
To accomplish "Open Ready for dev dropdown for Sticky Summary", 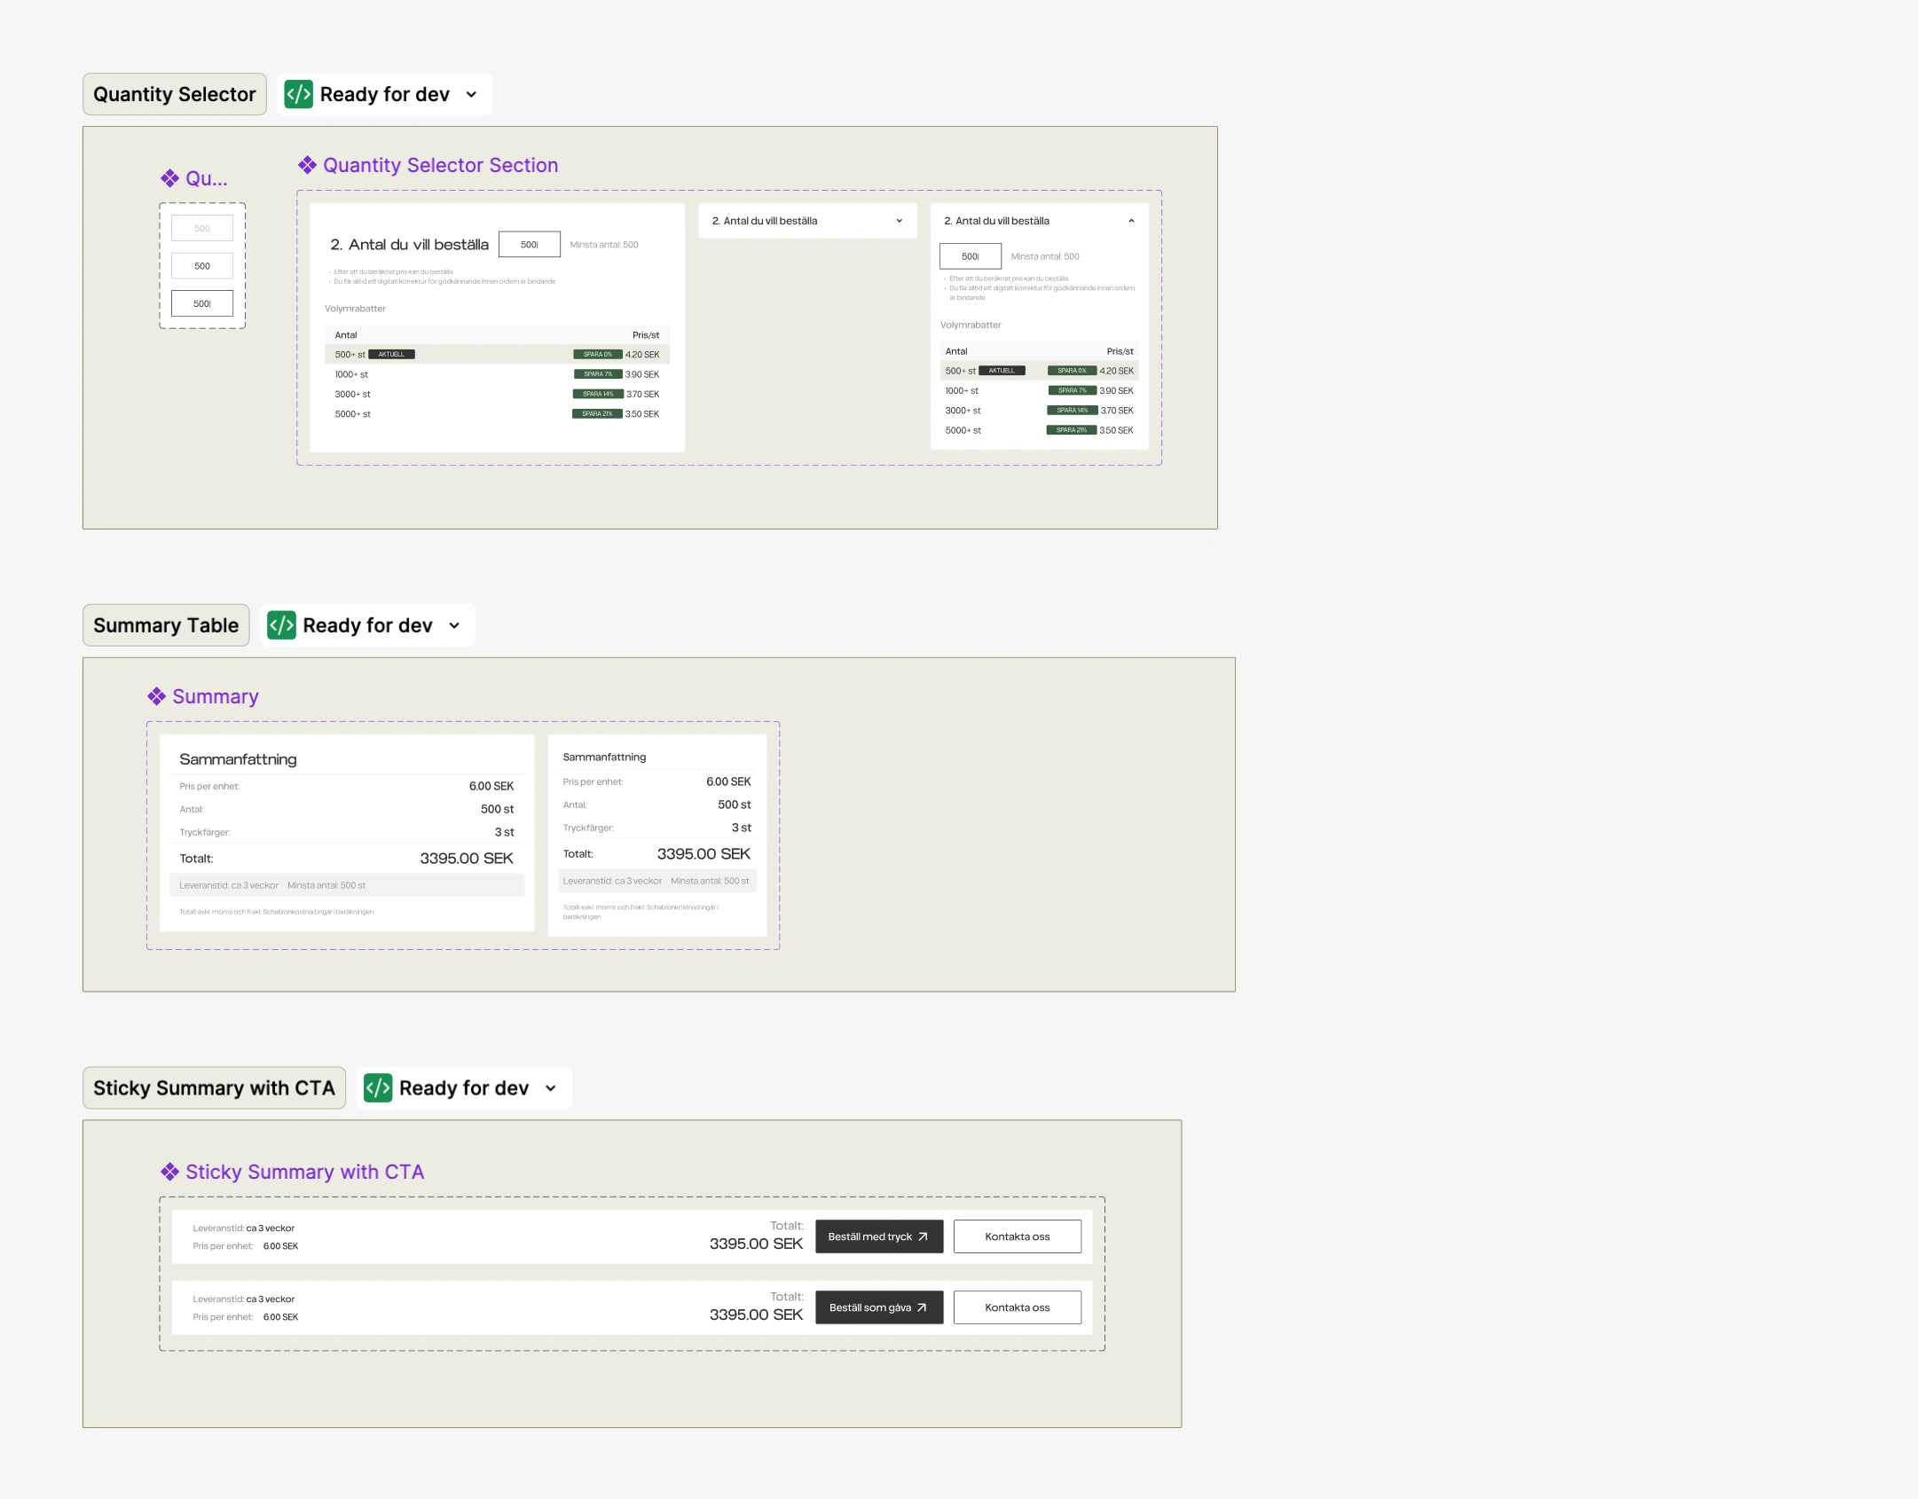I will (551, 1087).
